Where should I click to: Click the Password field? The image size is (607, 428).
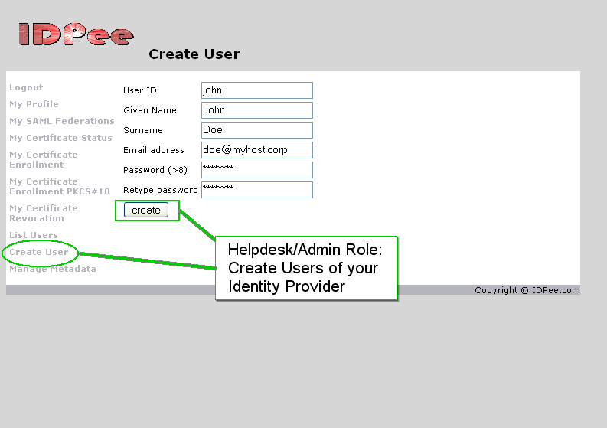pyautogui.click(x=257, y=170)
